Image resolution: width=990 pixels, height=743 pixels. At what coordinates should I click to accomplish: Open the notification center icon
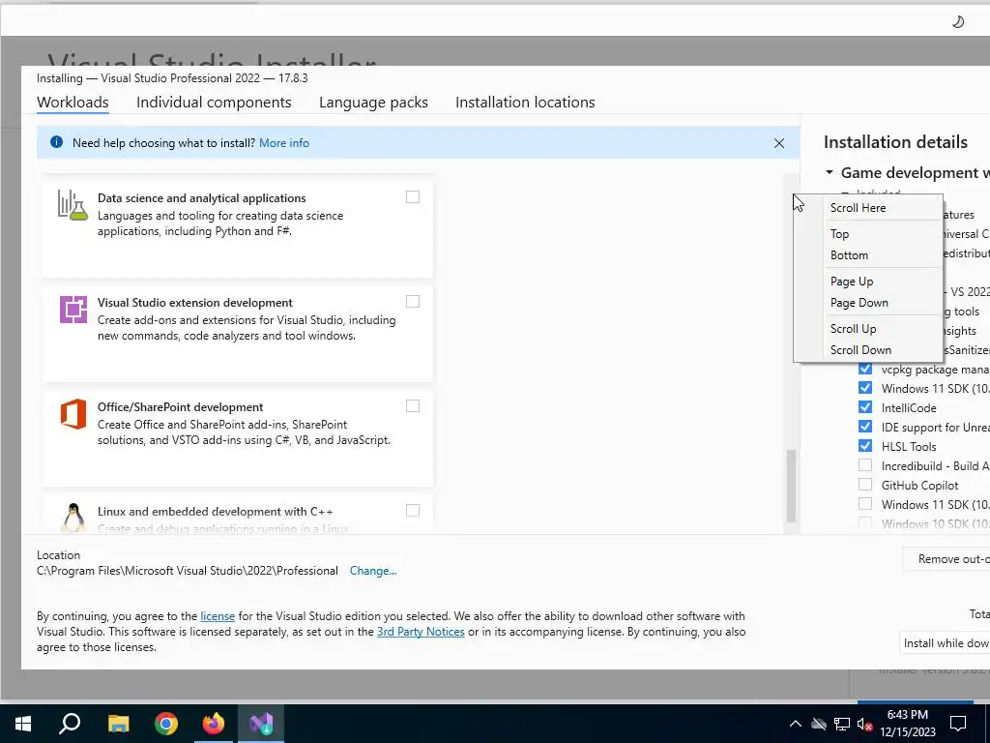pyautogui.click(x=958, y=724)
